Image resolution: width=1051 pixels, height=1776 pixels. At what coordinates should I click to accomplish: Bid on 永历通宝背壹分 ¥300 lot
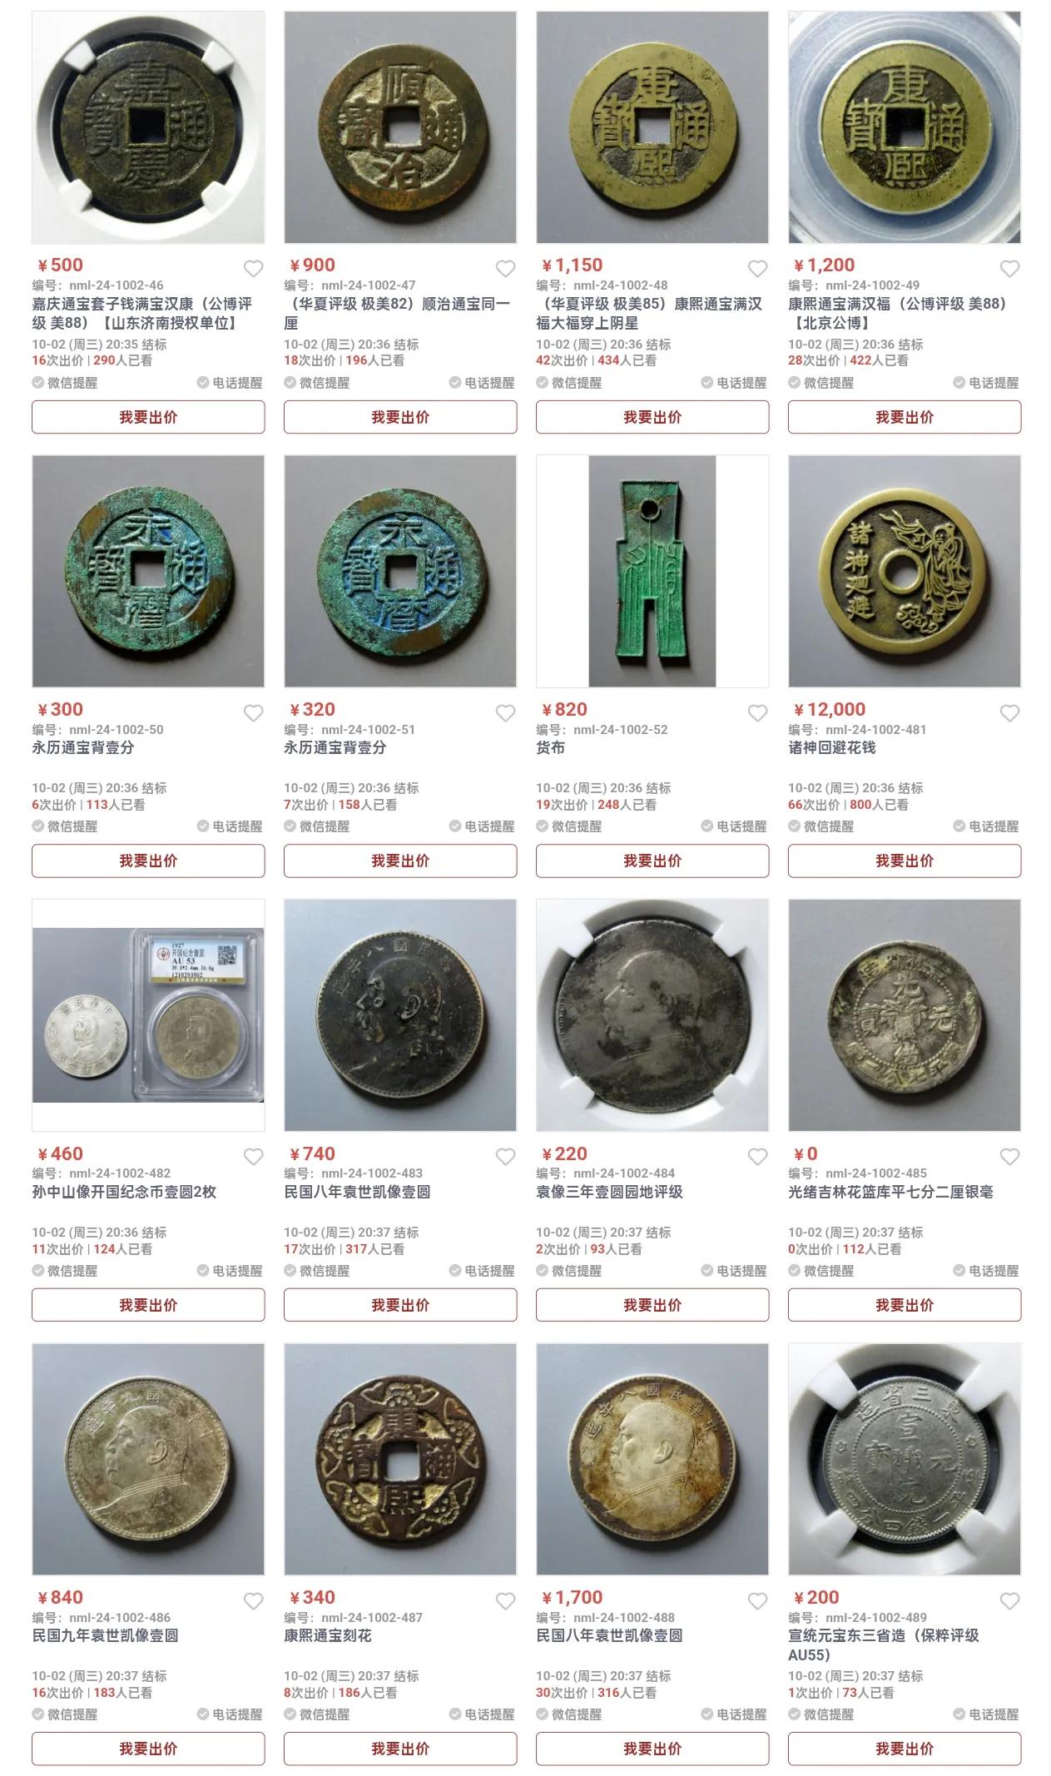click(148, 861)
